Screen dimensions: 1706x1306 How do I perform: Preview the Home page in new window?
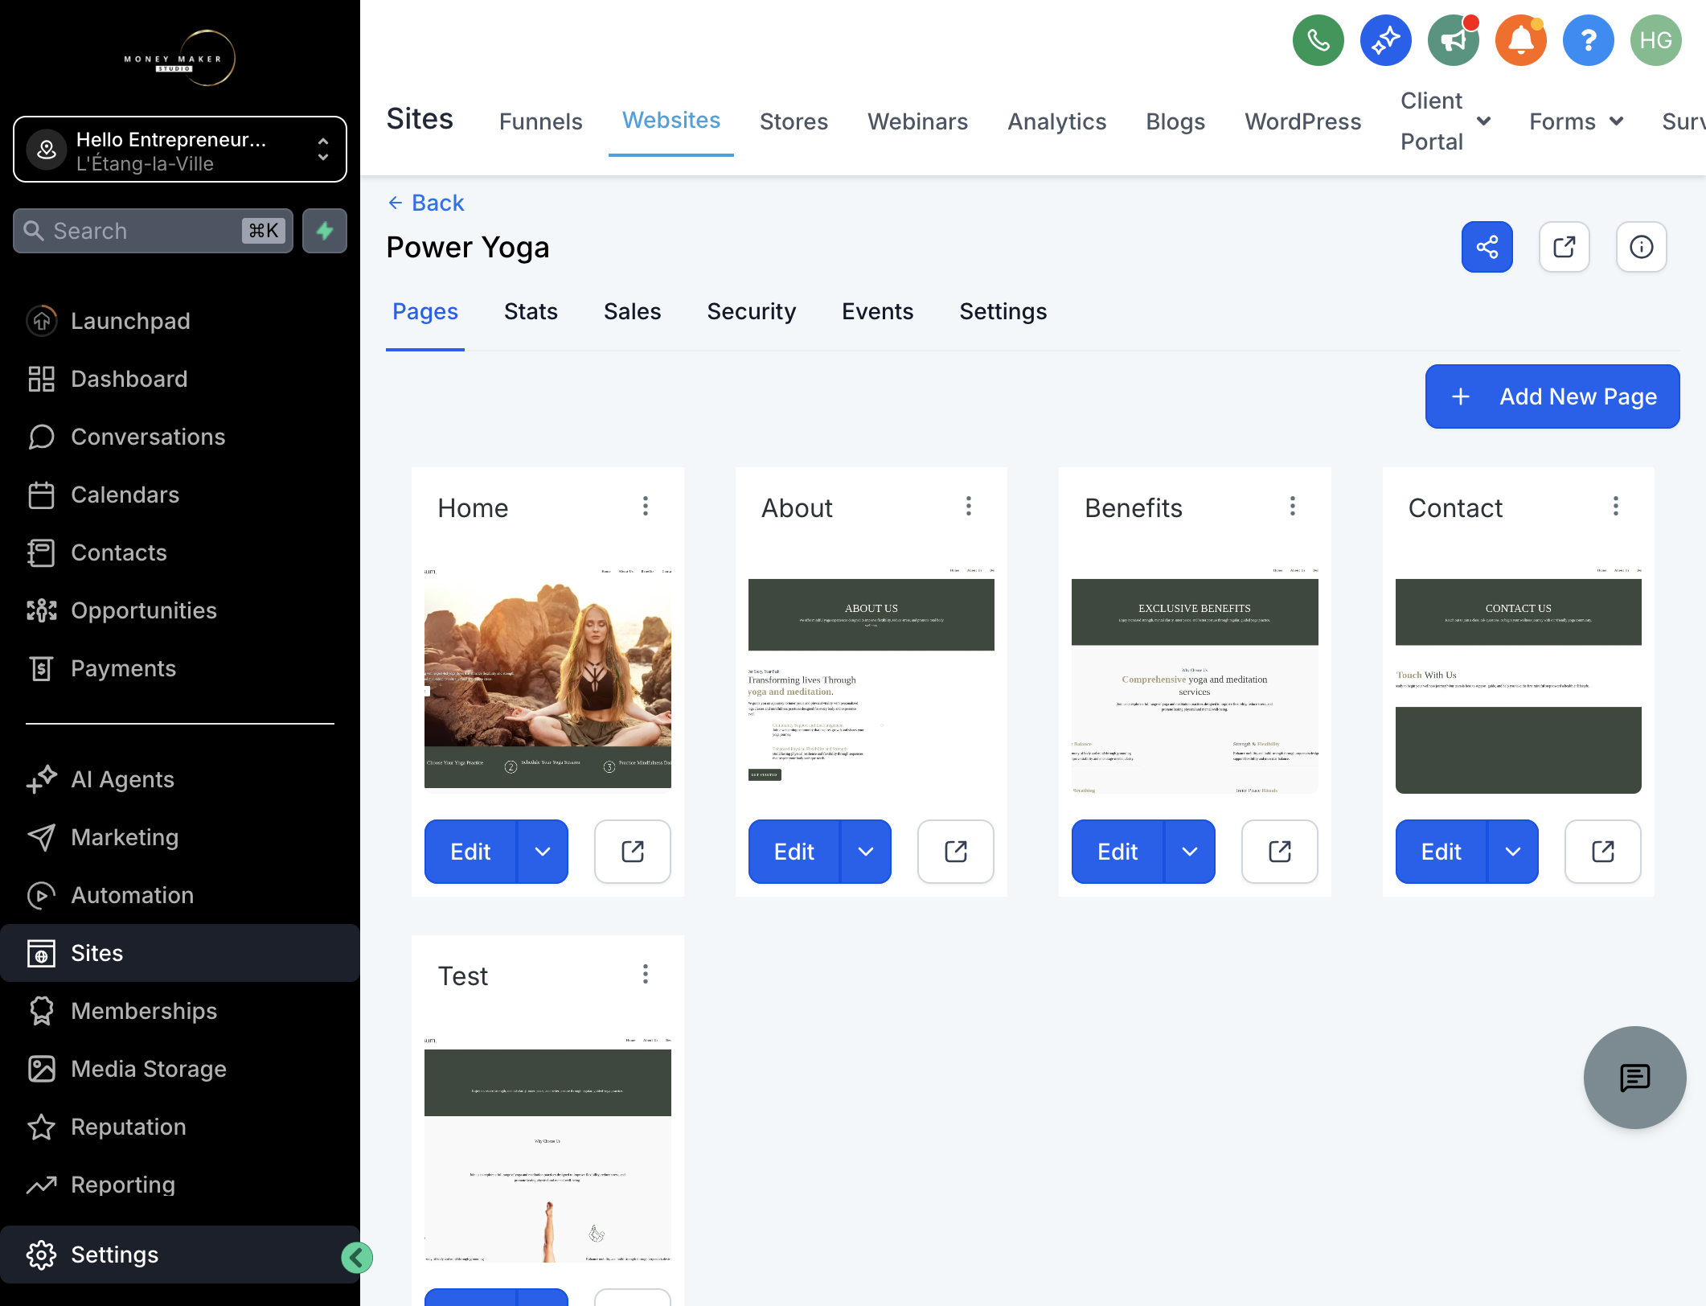(633, 852)
